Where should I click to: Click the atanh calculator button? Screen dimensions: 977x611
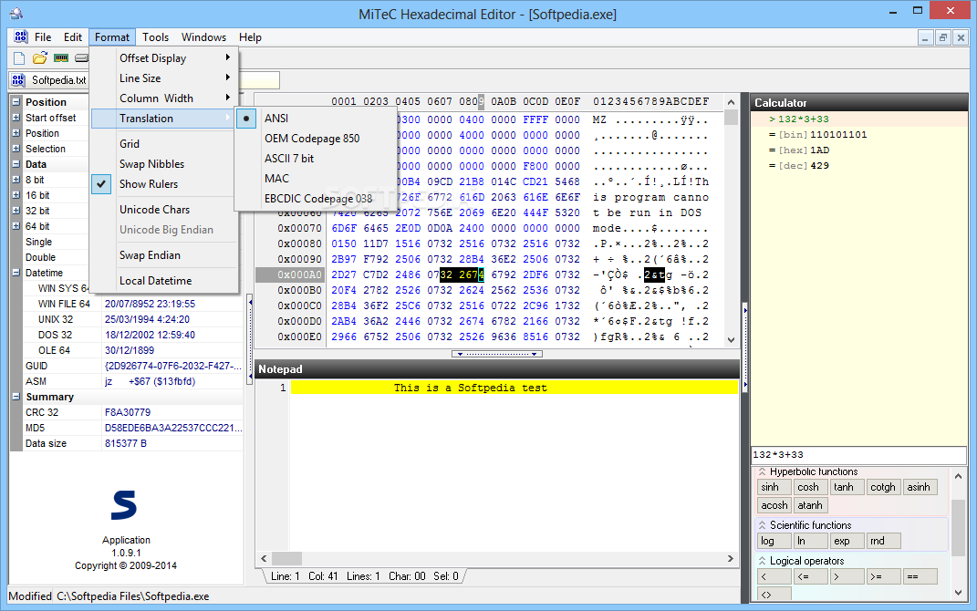810,505
